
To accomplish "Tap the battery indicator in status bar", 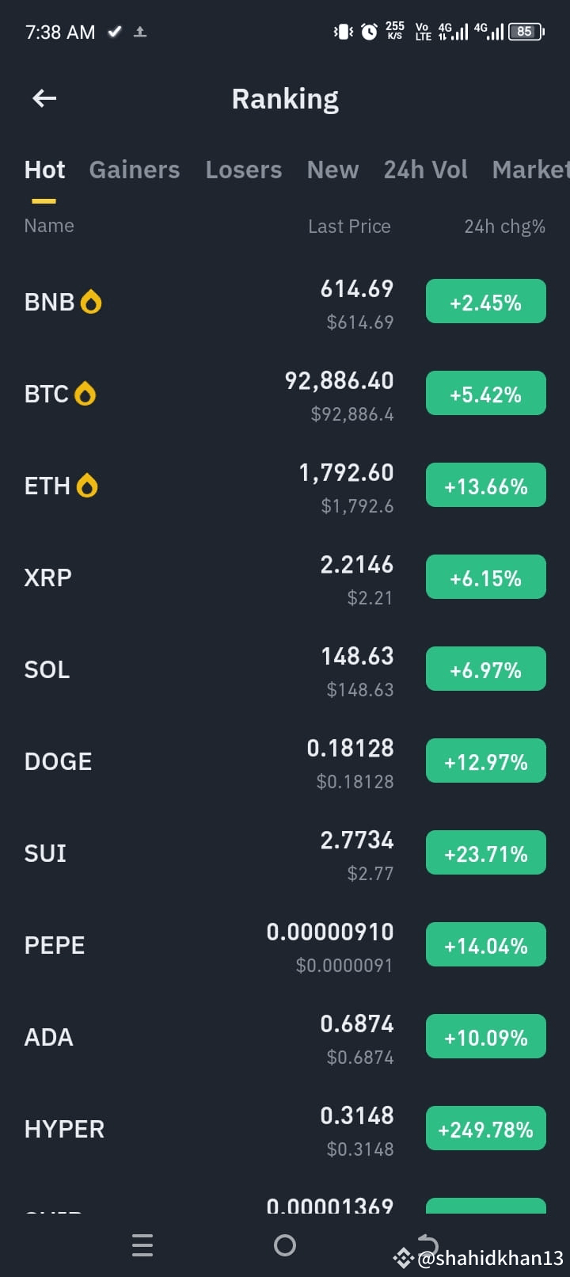I will coord(526,32).
